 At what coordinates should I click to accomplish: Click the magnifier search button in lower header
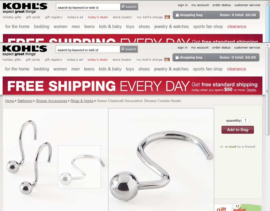pyautogui.click(x=129, y=49)
